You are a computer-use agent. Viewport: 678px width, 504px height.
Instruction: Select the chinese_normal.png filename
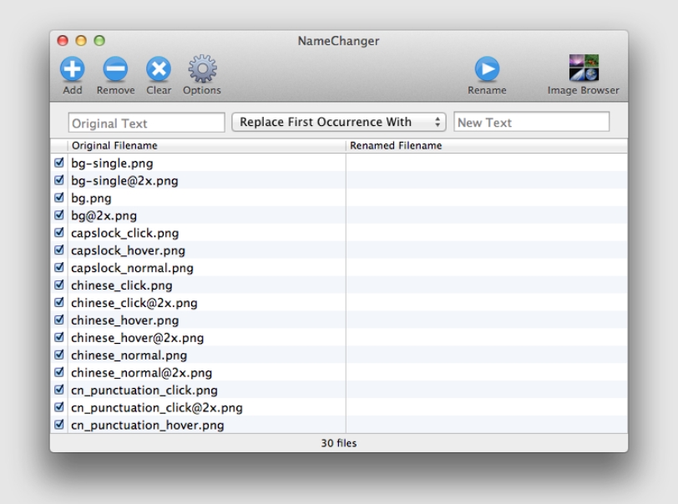click(129, 355)
